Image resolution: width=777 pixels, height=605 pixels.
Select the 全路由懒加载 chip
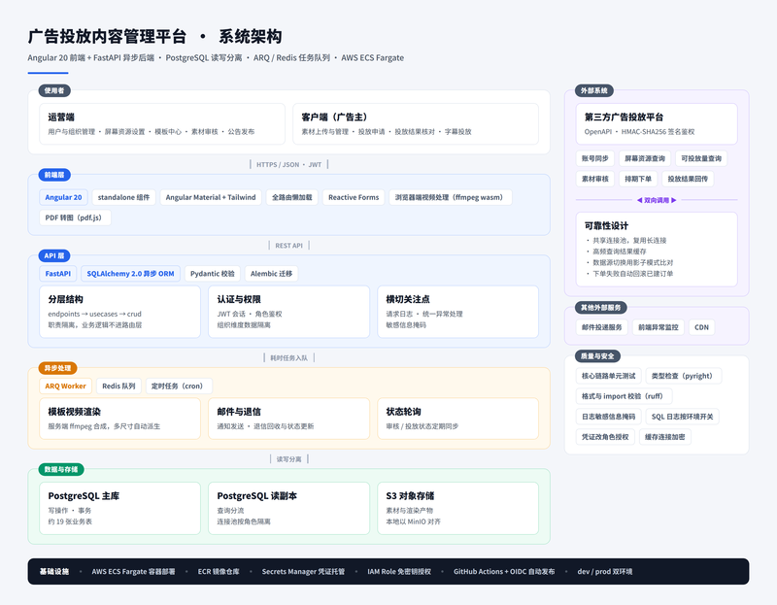click(x=292, y=197)
